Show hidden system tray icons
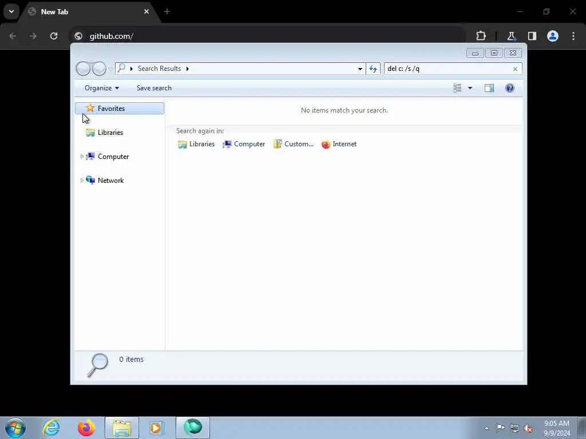 [x=486, y=429]
